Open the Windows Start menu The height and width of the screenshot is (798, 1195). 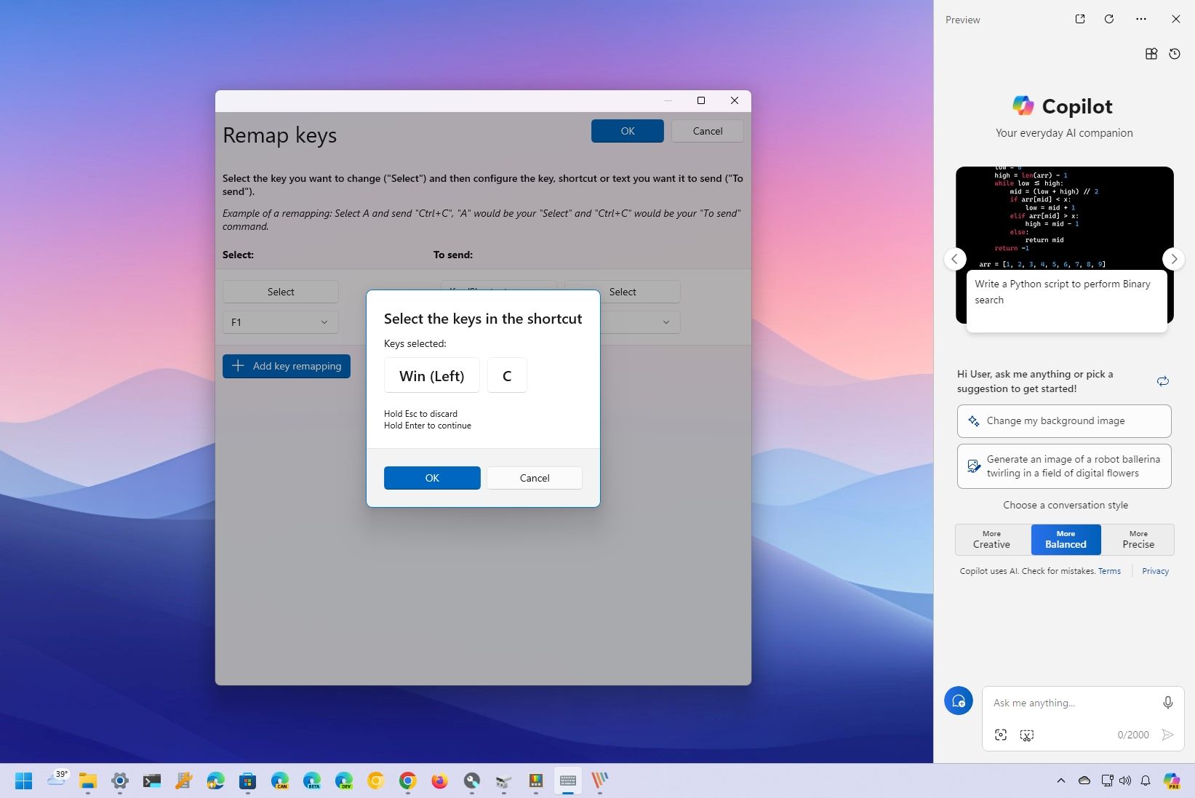24,781
